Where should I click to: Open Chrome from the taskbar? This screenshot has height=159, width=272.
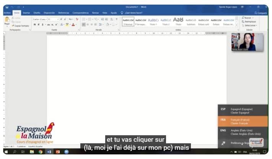[x=41, y=152]
